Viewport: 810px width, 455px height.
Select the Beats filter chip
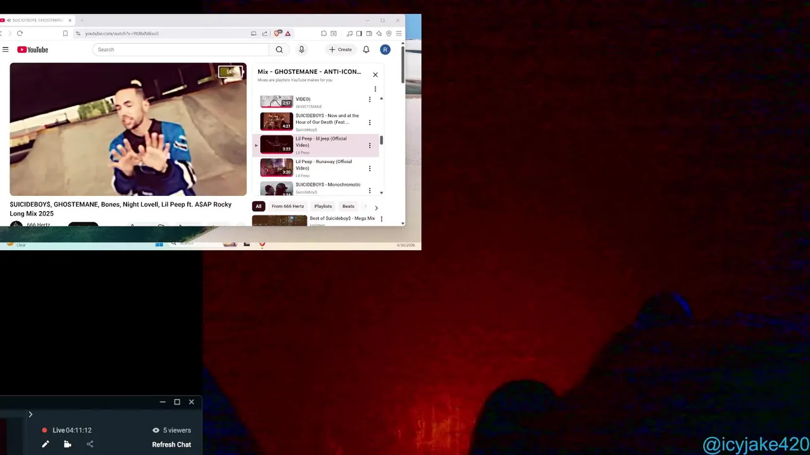(x=348, y=206)
